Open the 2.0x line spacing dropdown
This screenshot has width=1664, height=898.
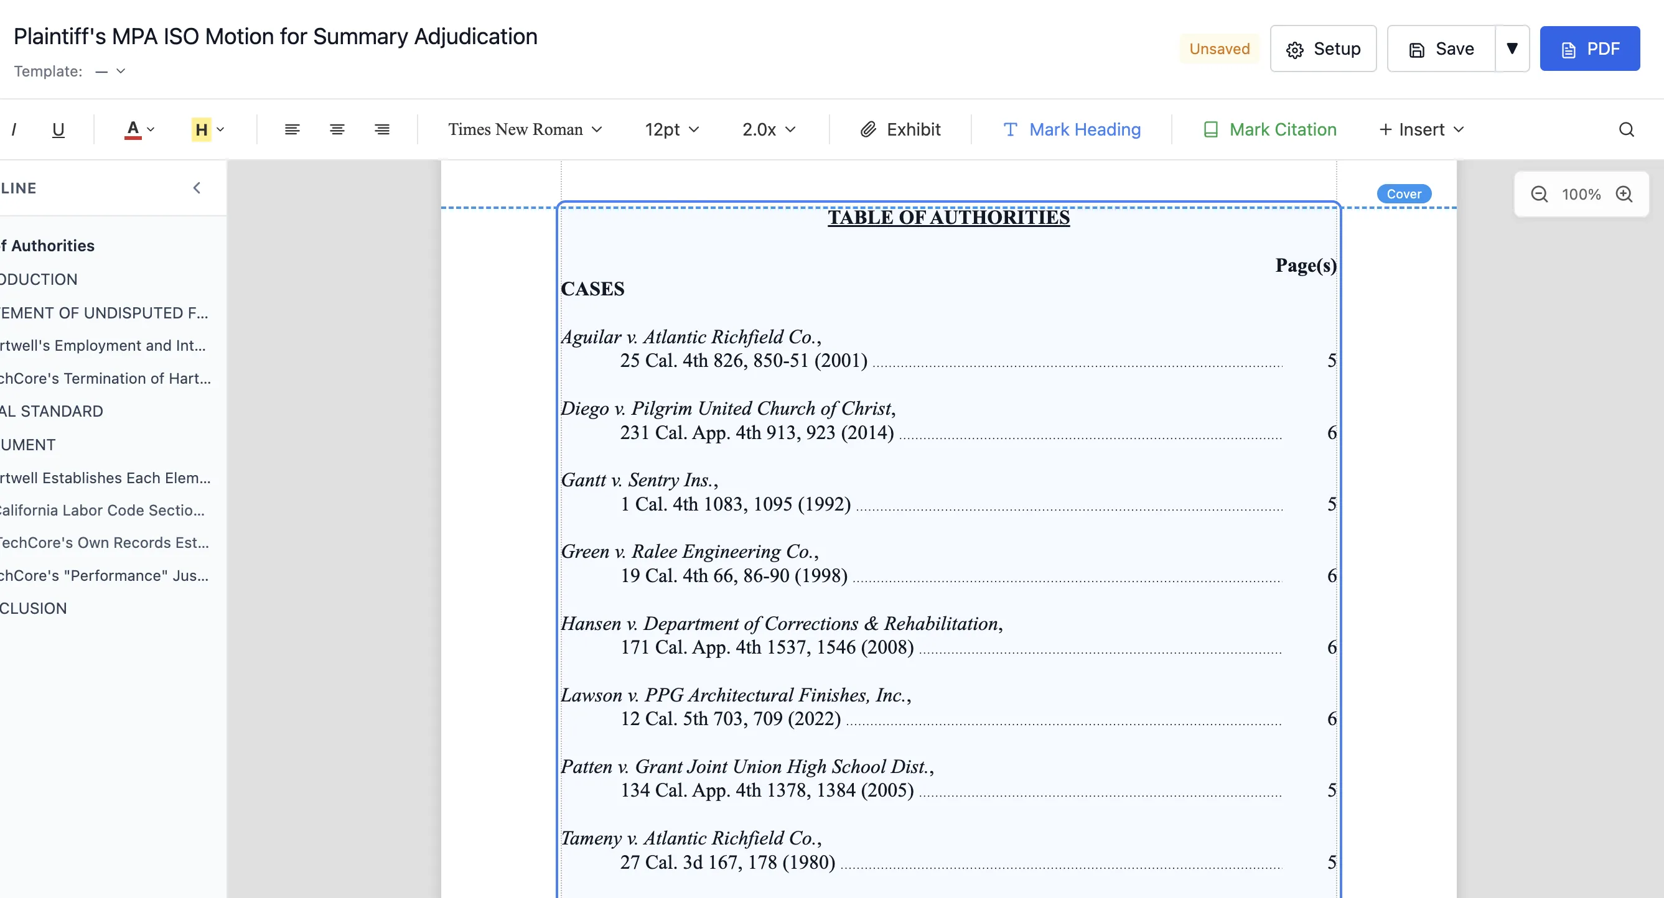(x=769, y=130)
